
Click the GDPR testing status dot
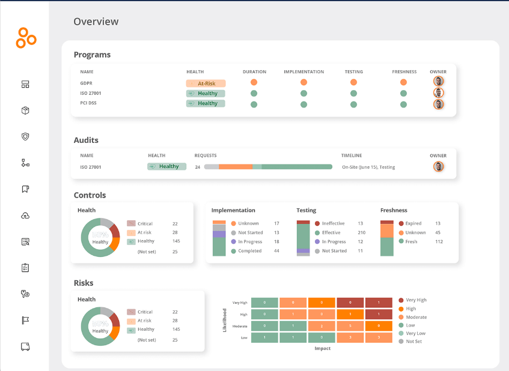[354, 82]
